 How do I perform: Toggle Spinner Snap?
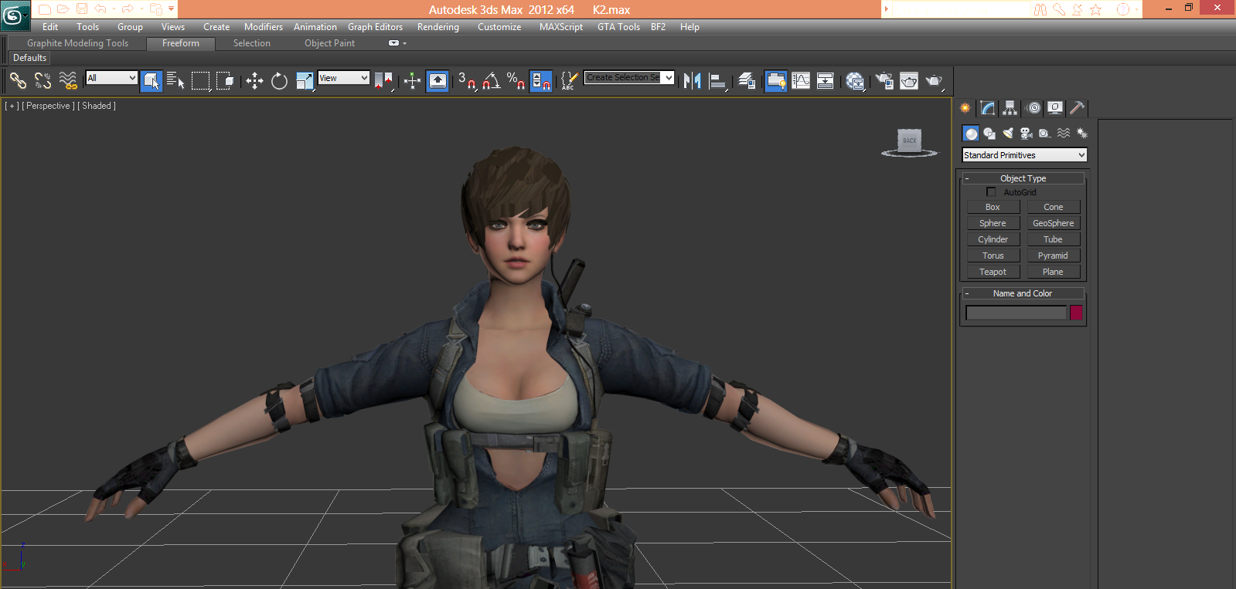(541, 80)
